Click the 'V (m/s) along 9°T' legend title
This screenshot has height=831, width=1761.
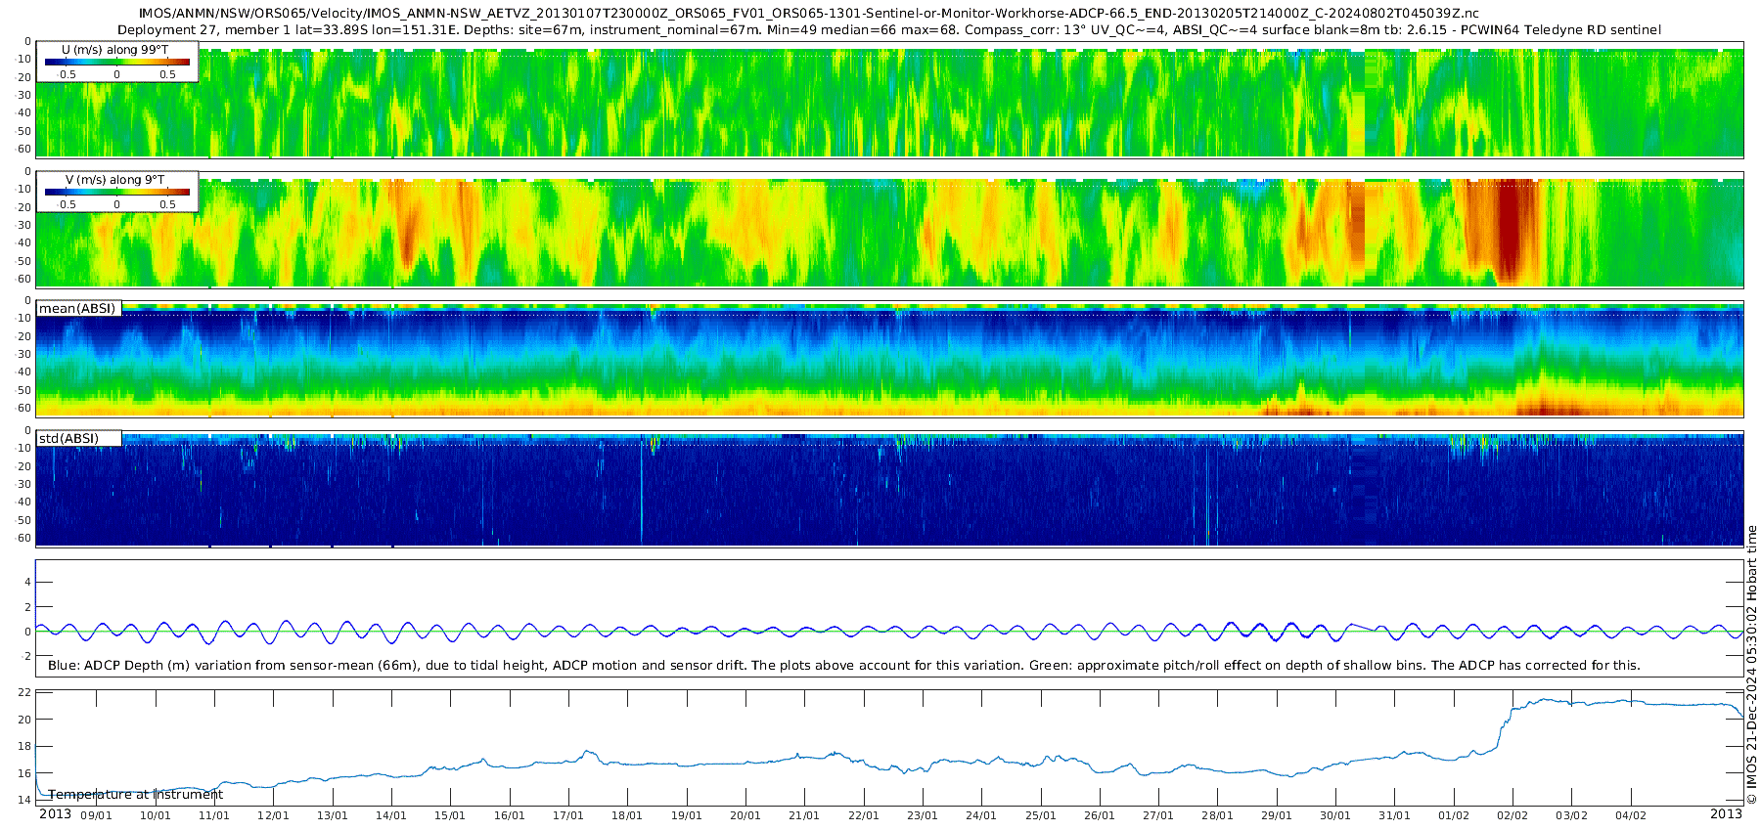pyautogui.click(x=114, y=180)
